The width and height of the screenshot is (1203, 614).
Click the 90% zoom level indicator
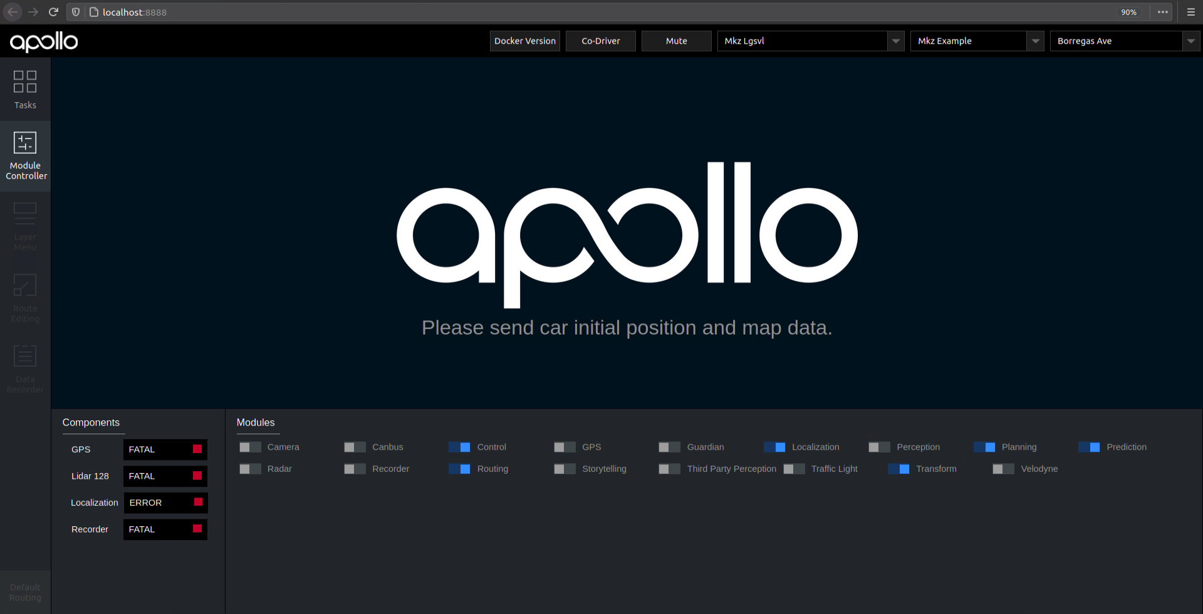1129,12
